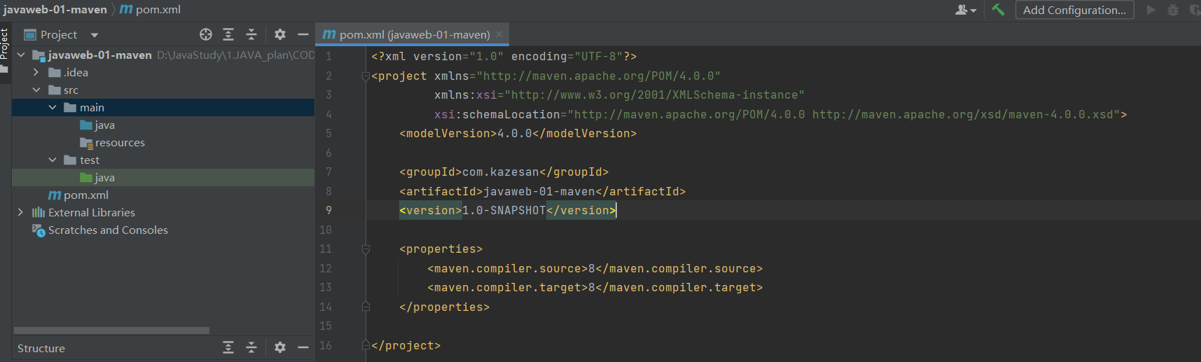Expand the .idea folder
The width and height of the screenshot is (1201, 362).
point(36,72)
